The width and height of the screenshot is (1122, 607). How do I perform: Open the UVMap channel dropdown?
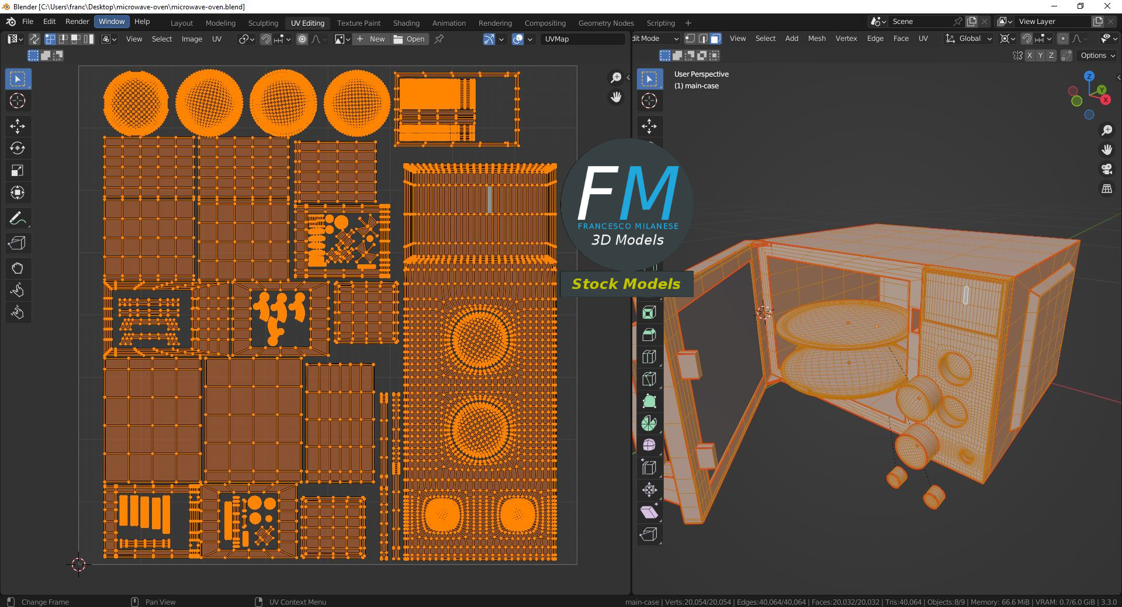pos(582,39)
